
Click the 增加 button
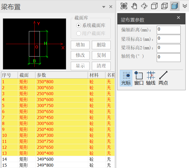tap(80, 45)
